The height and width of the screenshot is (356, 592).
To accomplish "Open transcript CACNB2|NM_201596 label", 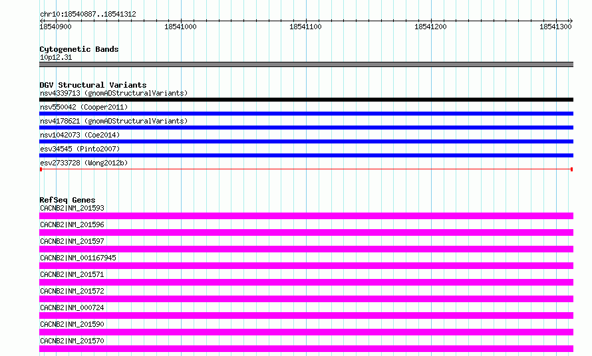I will 72,224.
